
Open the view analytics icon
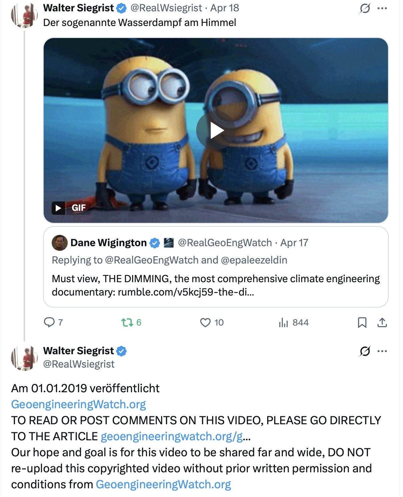pyautogui.click(x=283, y=322)
